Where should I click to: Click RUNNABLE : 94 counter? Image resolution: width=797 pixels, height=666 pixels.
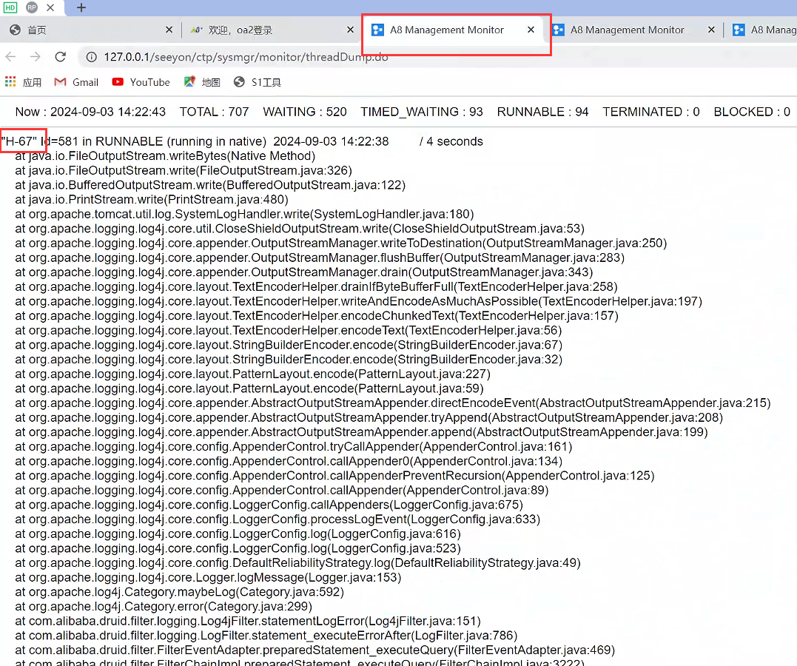pos(543,112)
